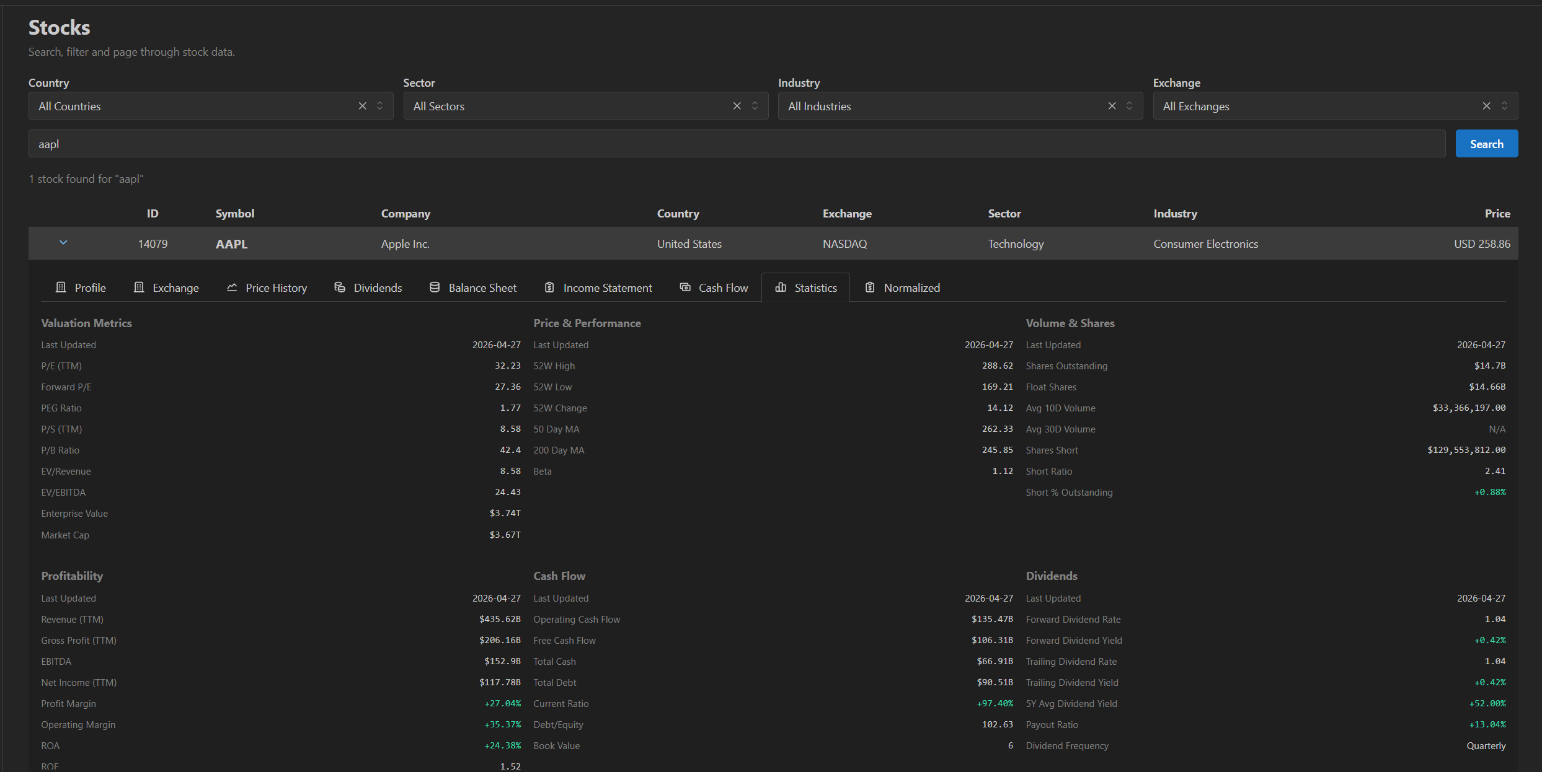Open the All Exchanges dropdown arrows
The height and width of the screenshot is (772, 1542).
coord(1504,106)
